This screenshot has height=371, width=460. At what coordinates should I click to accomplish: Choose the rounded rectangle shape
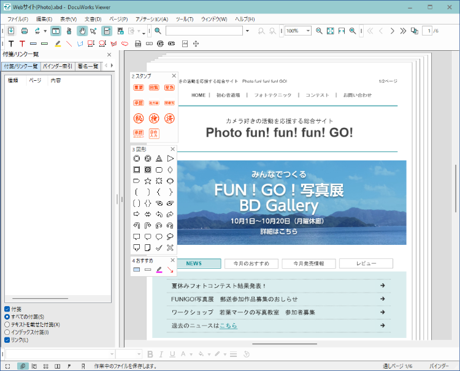159,170
